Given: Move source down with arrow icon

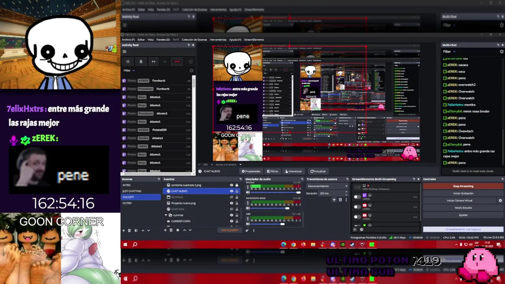Looking at the screenshot, I should pos(190,230).
